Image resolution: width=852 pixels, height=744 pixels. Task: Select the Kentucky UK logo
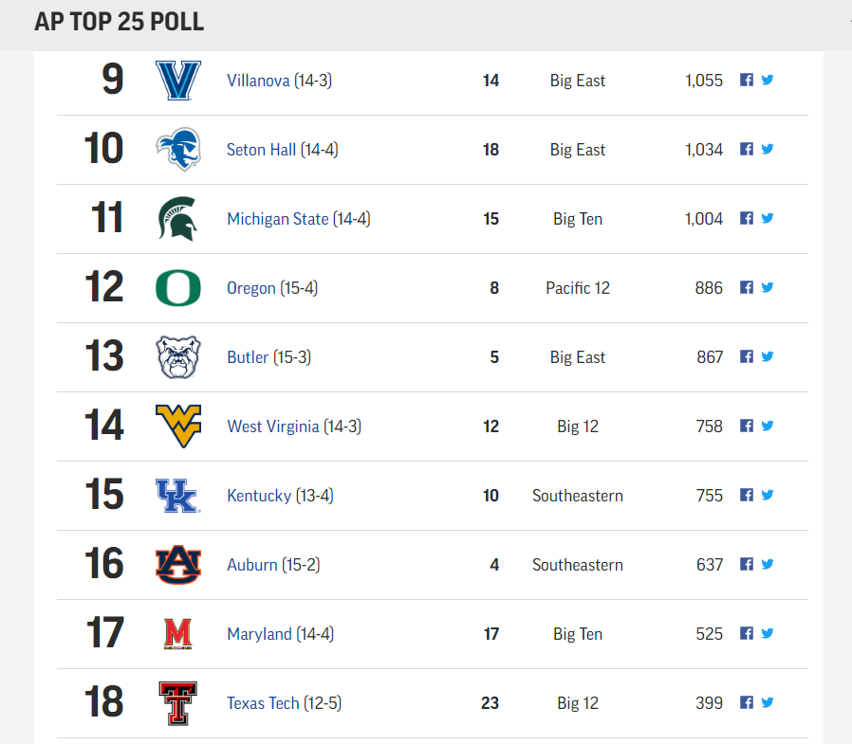pyautogui.click(x=178, y=496)
